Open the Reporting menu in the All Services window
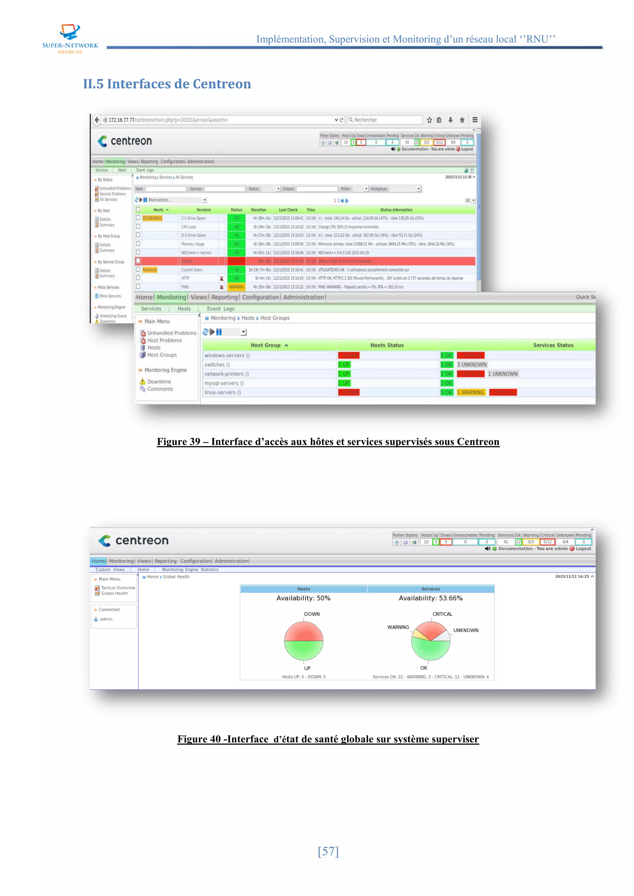The image size is (634, 896). click(150, 162)
